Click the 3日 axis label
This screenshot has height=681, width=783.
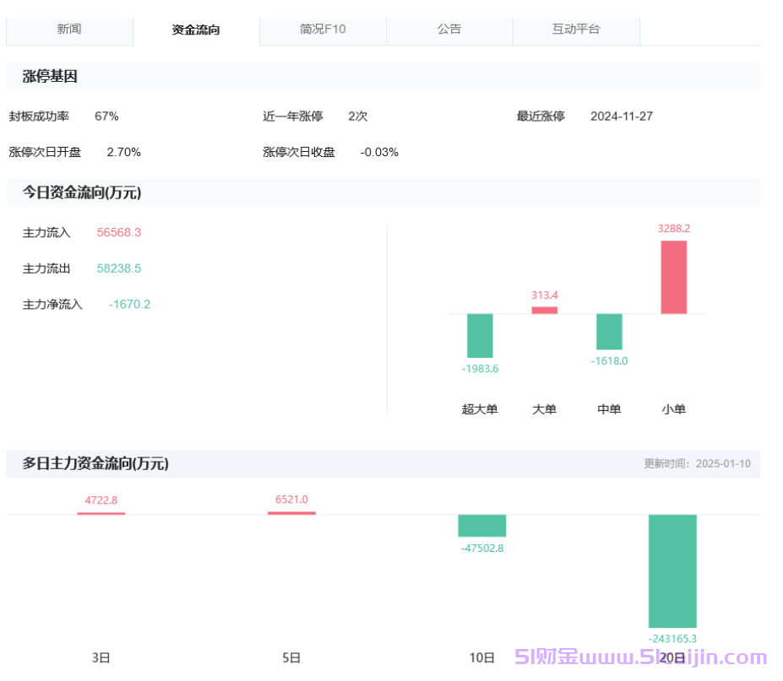tap(101, 658)
